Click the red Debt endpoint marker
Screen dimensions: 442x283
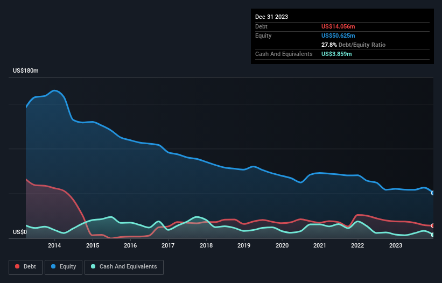433,225
